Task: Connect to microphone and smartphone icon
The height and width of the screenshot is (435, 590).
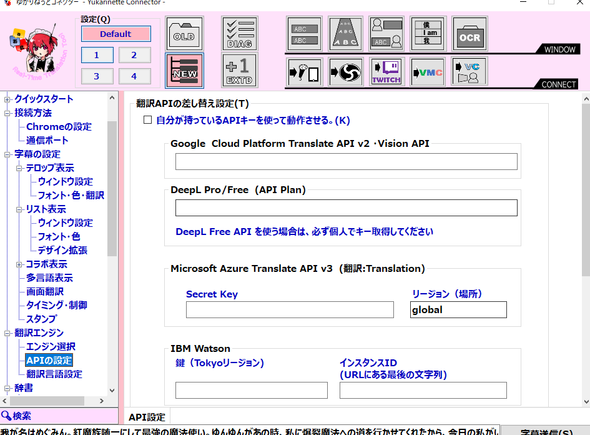Action: pos(305,71)
